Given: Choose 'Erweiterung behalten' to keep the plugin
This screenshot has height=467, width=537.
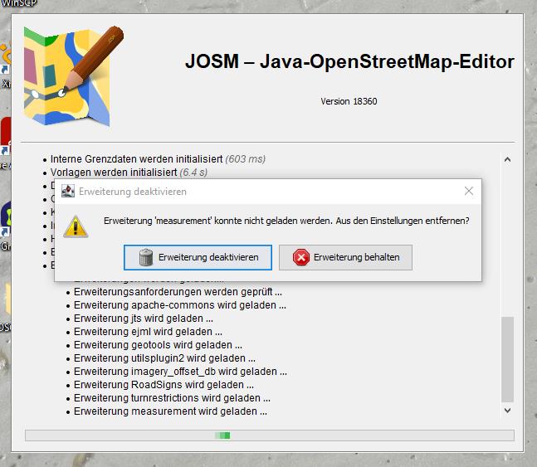Looking at the screenshot, I should [345, 257].
